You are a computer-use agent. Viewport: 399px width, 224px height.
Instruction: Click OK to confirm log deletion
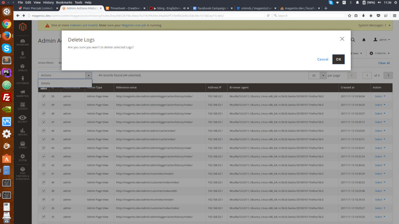click(x=338, y=59)
